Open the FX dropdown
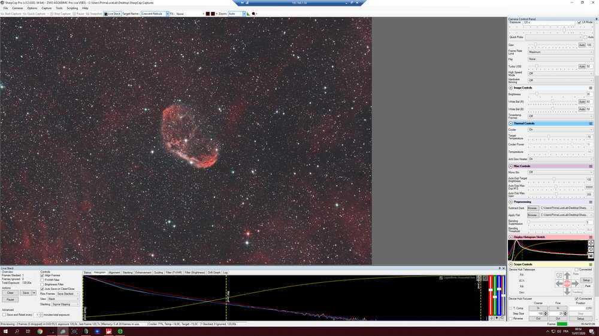Image resolution: width=599 pixels, height=336 pixels. (x=203, y=14)
